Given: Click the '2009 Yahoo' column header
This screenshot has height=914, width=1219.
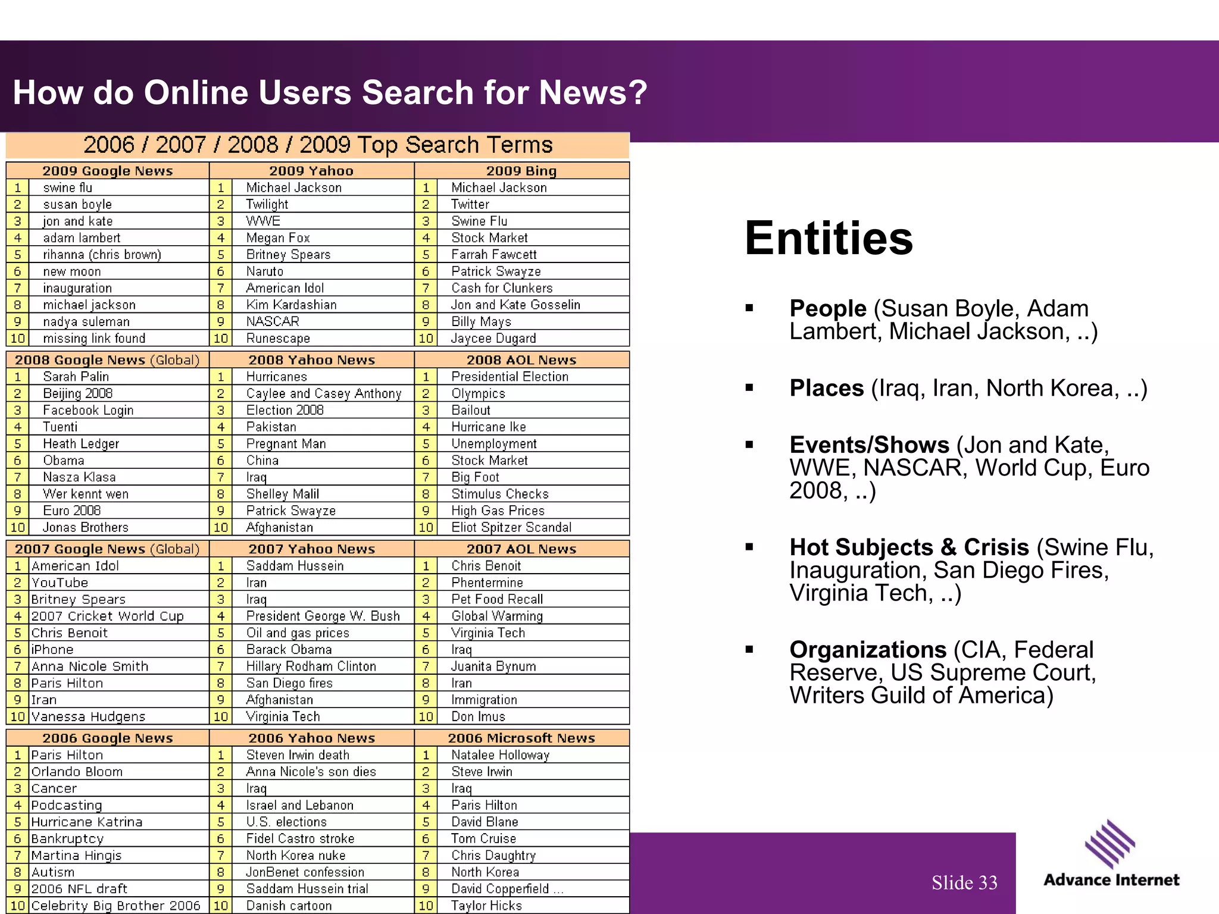Looking at the screenshot, I should click(x=311, y=171).
